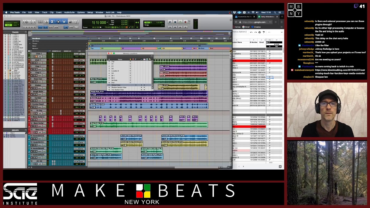
Task: Stop playback with transport Stop button
Action: tap(175, 22)
